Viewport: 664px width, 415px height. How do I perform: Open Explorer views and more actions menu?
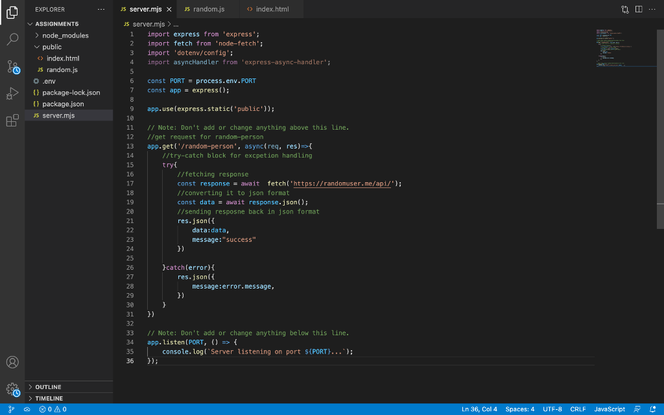[x=101, y=9]
